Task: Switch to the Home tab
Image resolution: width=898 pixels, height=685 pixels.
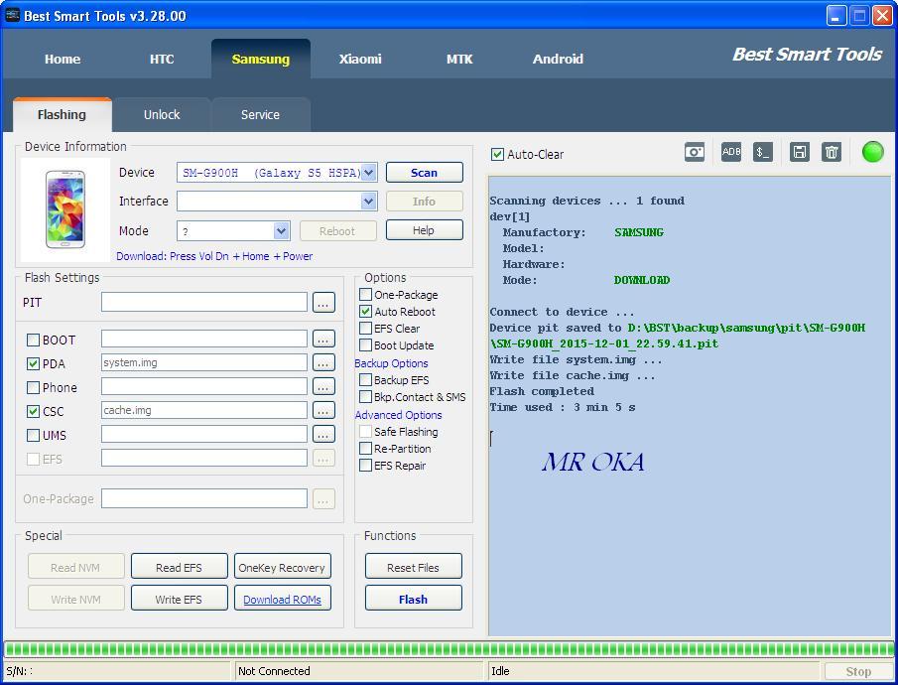Action: 63,59
